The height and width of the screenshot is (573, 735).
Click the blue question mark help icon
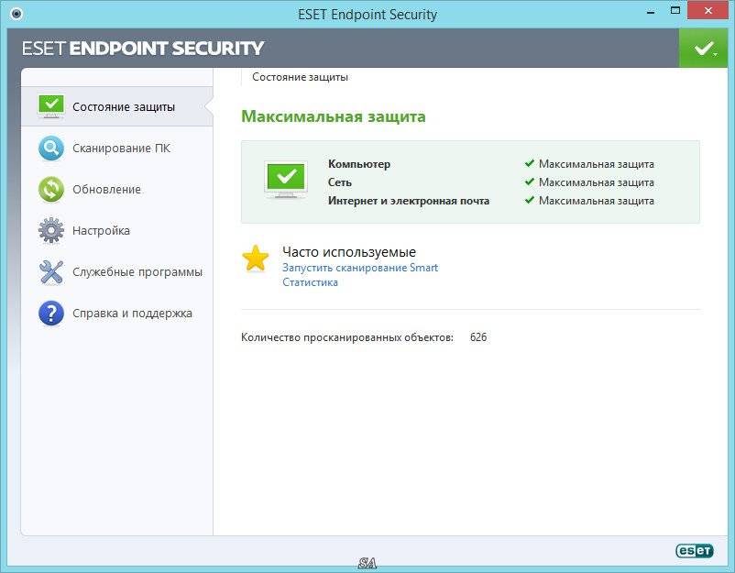pos(51,314)
